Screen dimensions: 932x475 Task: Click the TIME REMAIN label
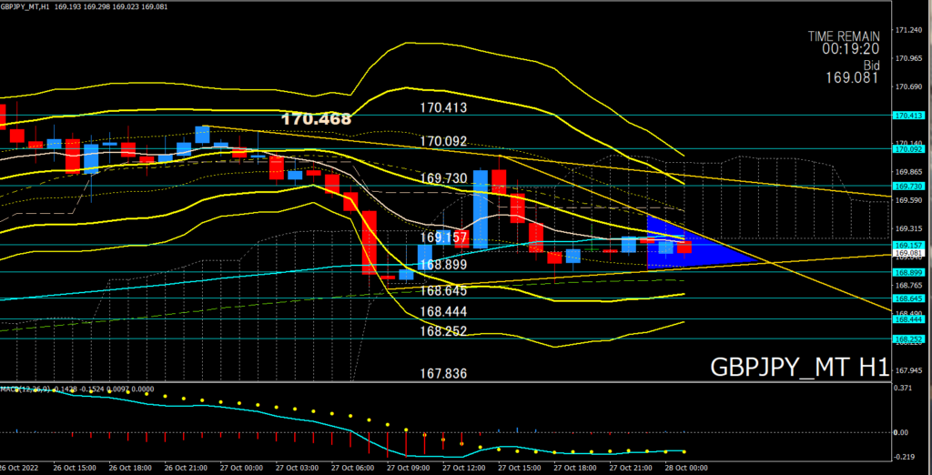click(x=843, y=36)
